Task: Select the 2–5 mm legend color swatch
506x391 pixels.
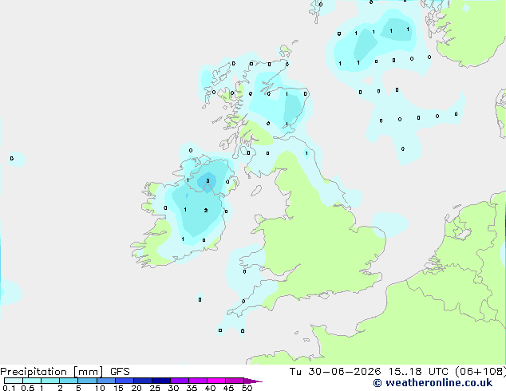Action: [69, 381]
